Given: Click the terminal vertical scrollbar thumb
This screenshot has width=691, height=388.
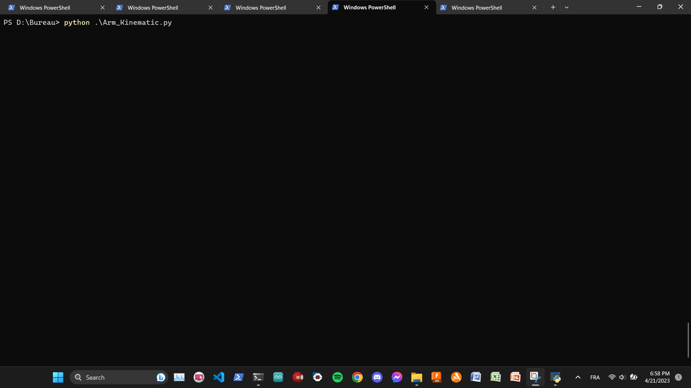Looking at the screenshot, I should click(x=688, y=340).
